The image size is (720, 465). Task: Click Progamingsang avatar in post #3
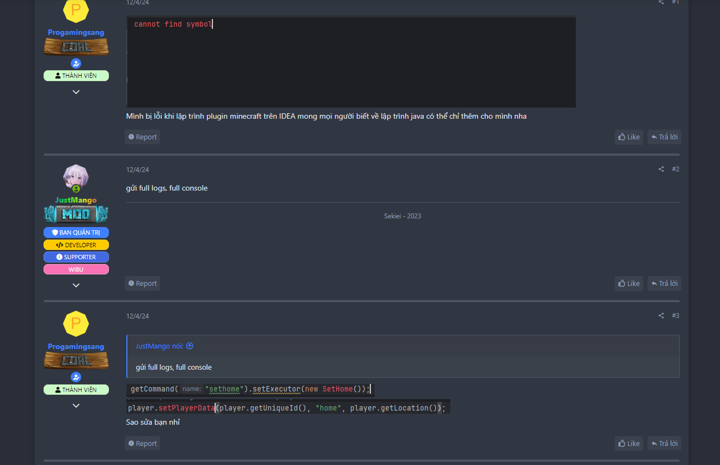[x=76, y=324]
